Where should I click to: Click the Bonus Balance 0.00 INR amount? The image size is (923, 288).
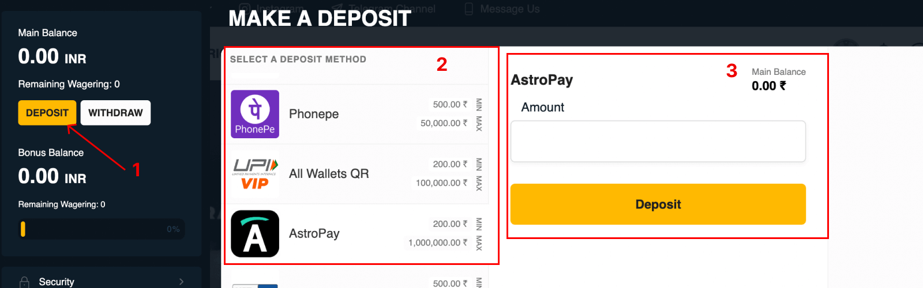52,176
